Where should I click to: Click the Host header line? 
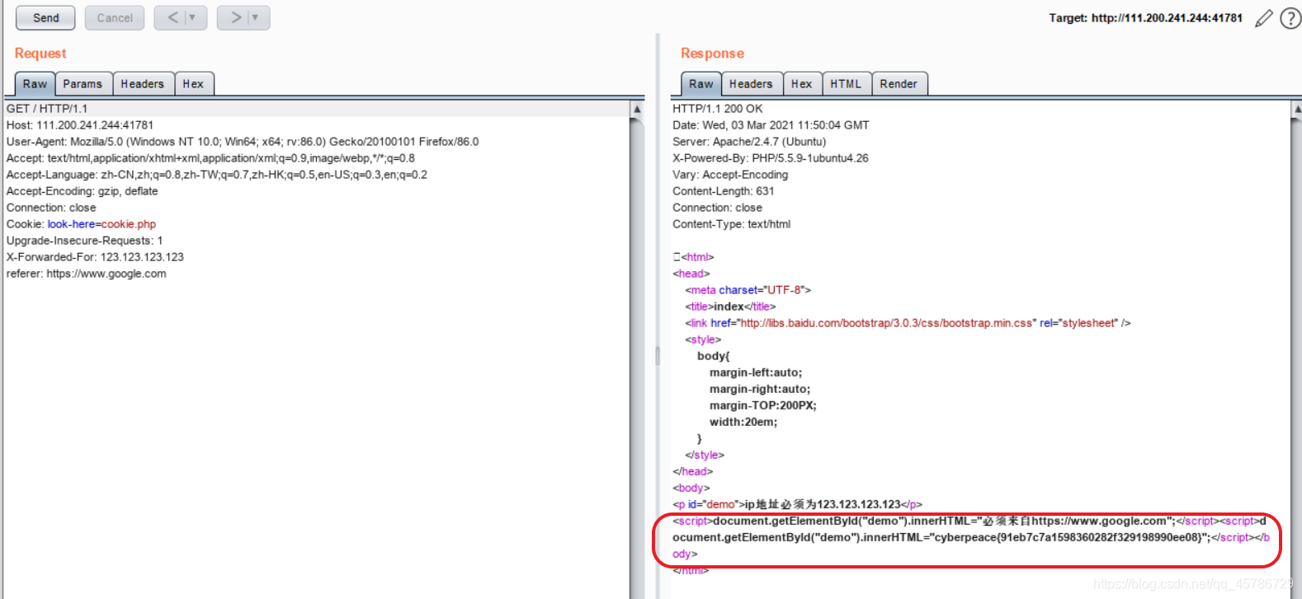point(80,125)
